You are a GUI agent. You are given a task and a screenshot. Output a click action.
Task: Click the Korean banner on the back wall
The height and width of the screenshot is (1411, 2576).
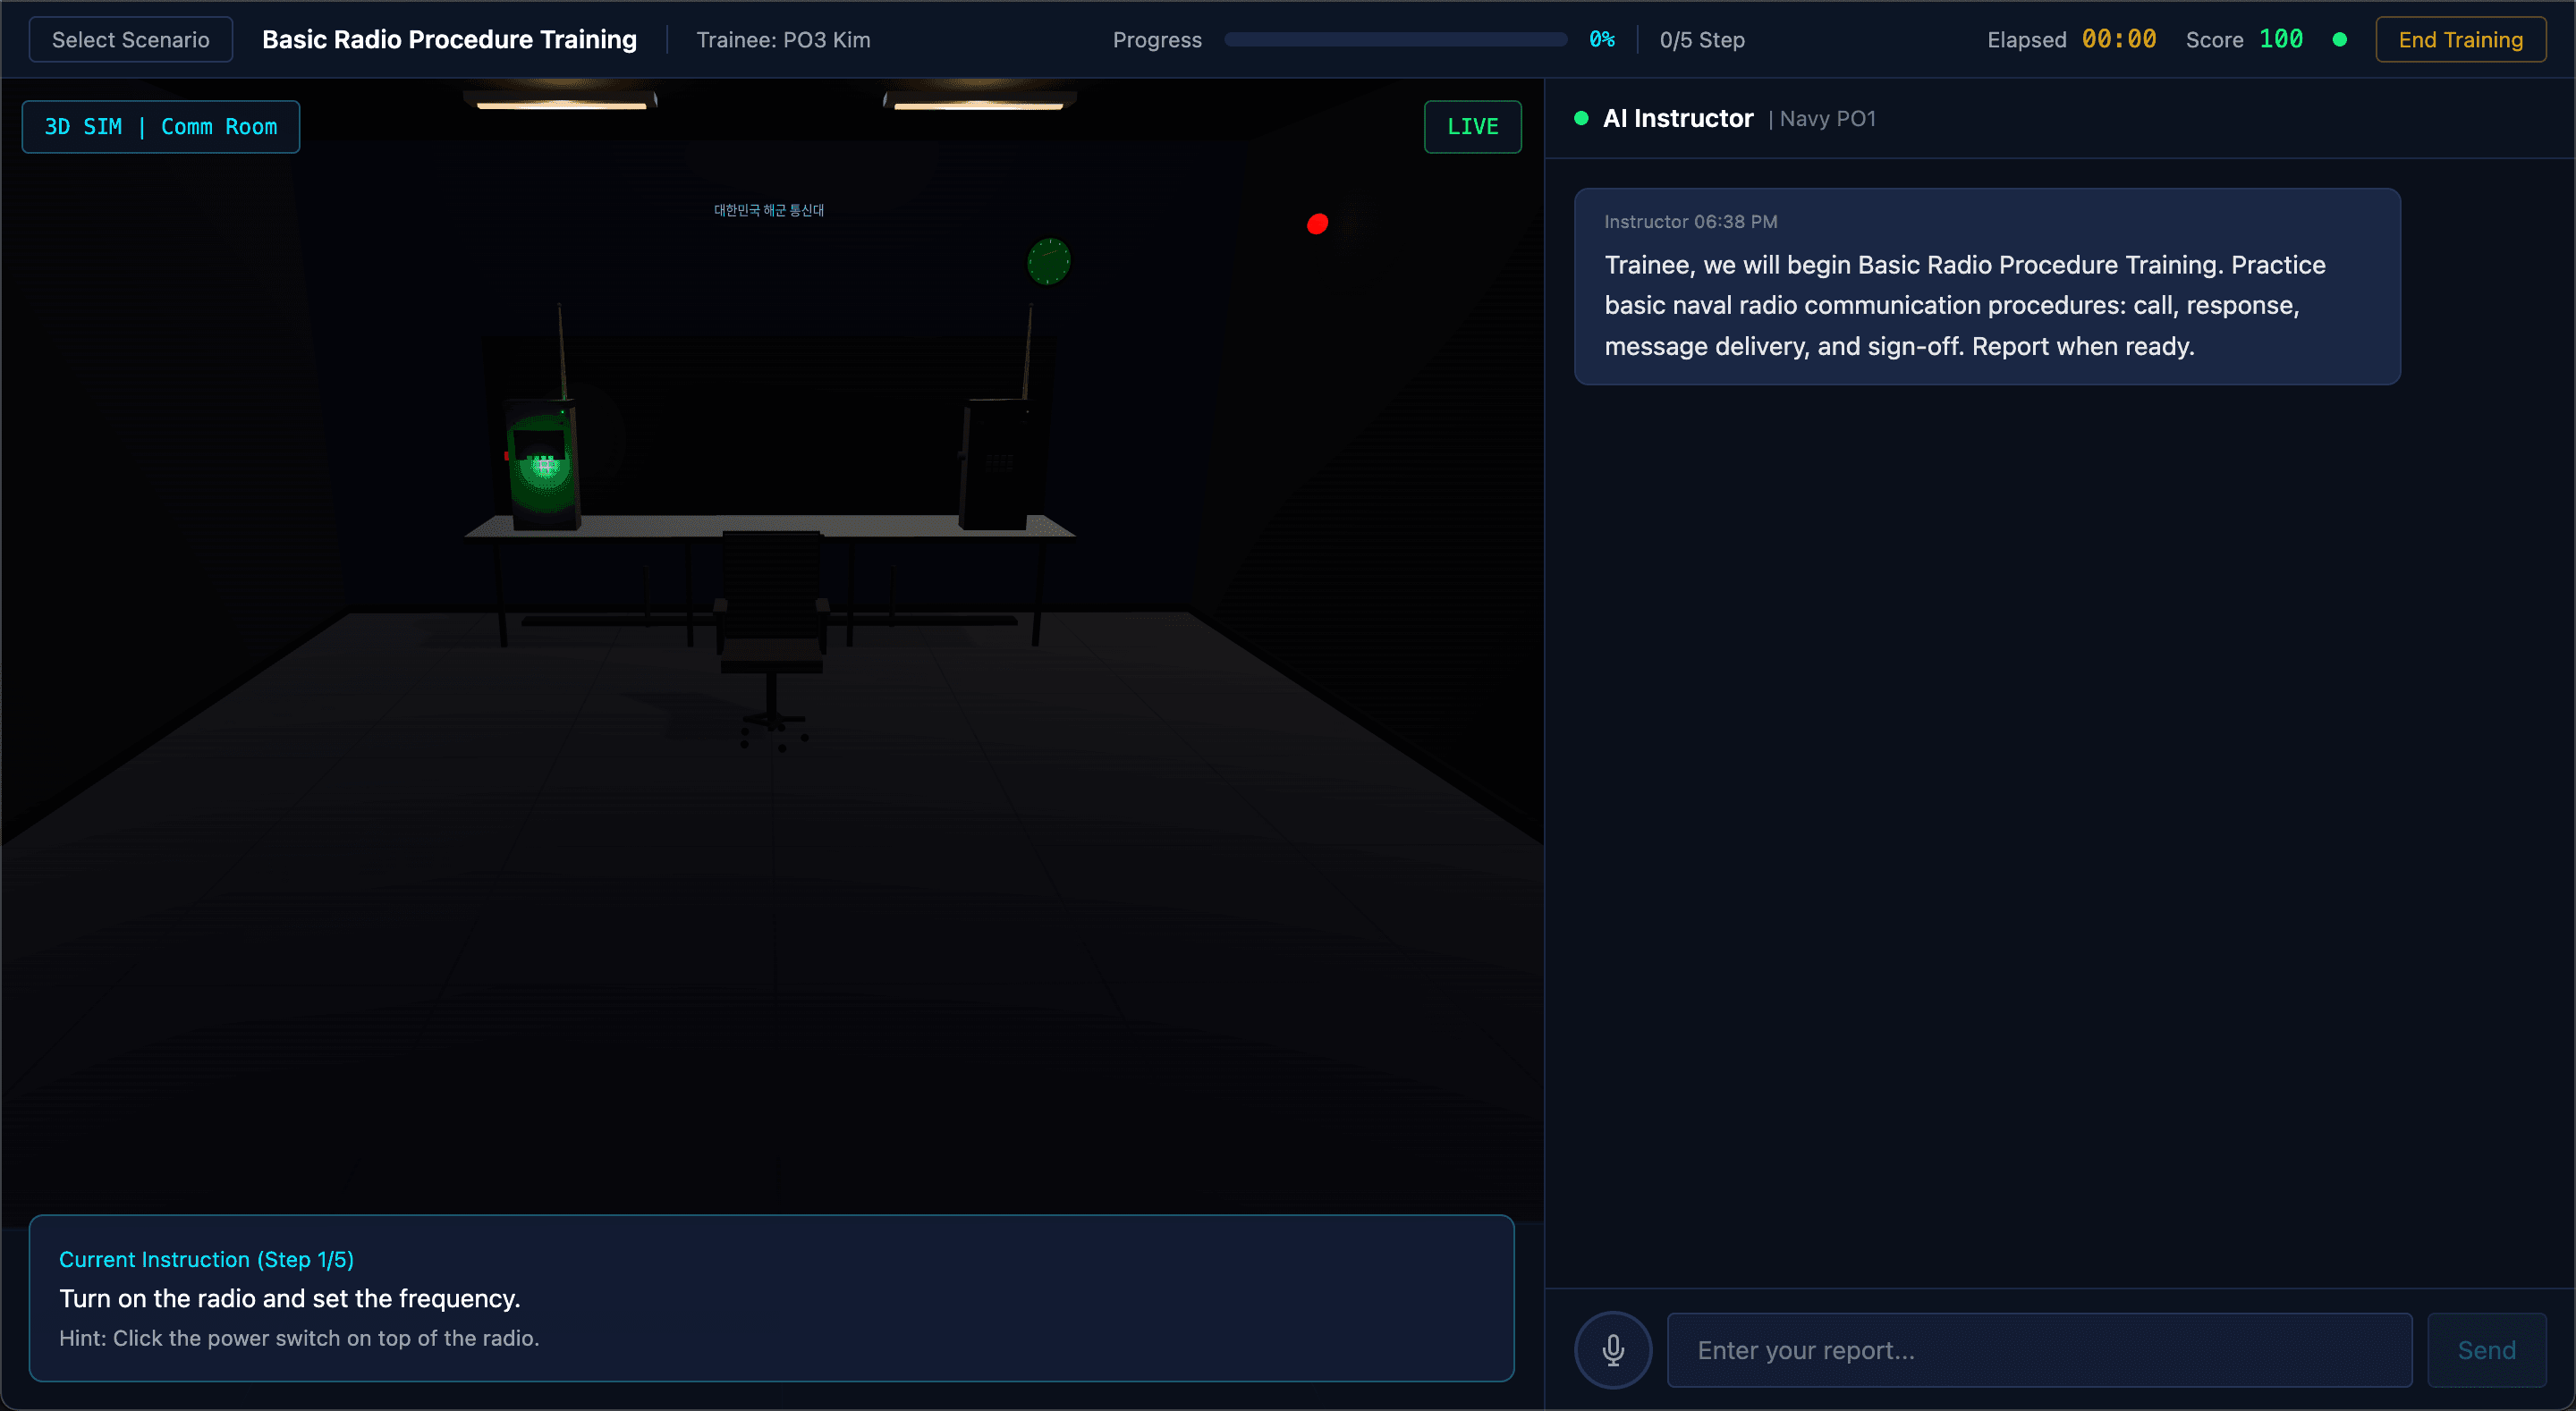[x=769, y=210]
